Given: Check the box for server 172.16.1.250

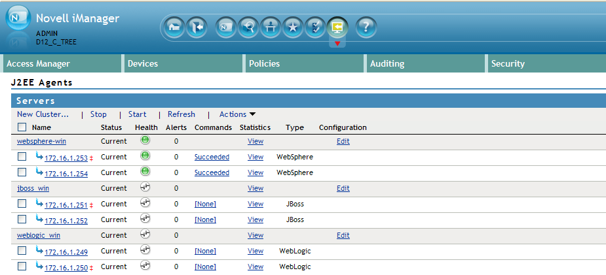Looking at the screenshot, I should pyautogui.click(x=22, y=266).
